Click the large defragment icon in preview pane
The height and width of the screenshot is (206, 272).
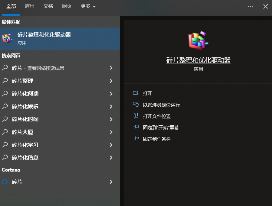198,40
